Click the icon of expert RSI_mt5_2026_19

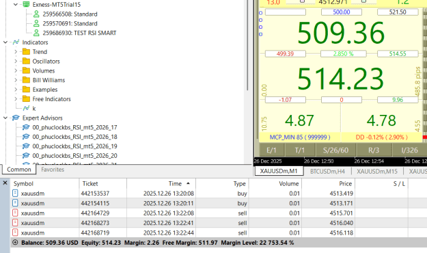point(26,146)
